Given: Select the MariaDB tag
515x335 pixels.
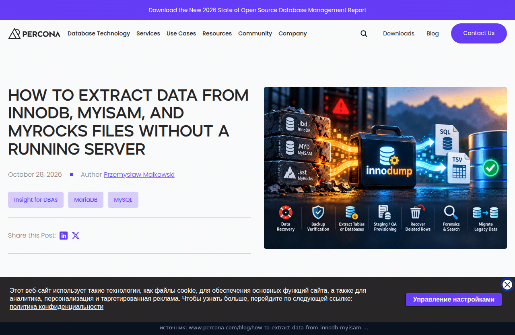Looking at the screenshot, I should (86, 200).
